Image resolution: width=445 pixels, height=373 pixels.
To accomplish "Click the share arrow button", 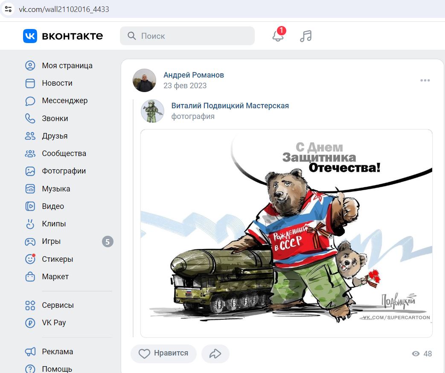I will click(x=215, y=353).
